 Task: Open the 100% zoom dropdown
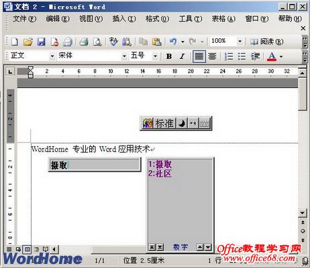[240, 42]
